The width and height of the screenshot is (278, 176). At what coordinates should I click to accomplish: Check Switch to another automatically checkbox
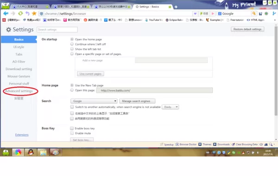tap(72, 107)
